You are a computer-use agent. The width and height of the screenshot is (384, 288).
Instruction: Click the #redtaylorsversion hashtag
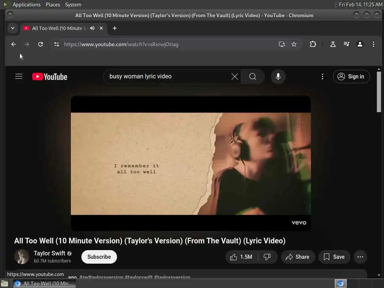(x=101, y=277)
